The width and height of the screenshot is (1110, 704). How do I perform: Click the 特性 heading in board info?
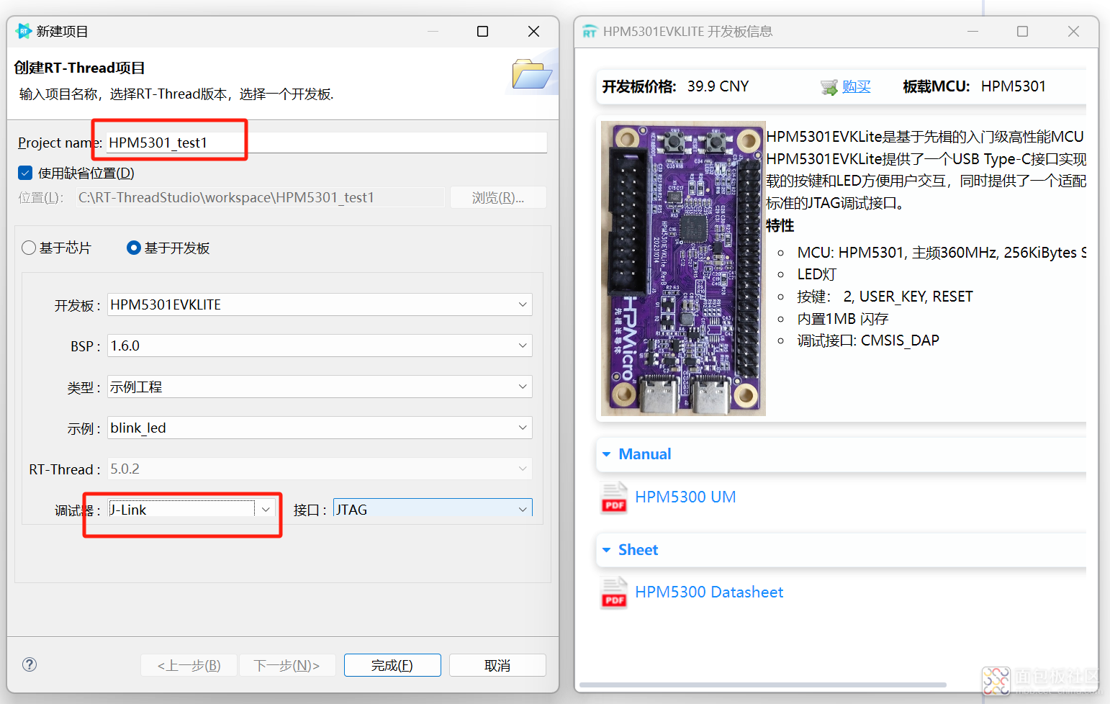pos(780,225)
